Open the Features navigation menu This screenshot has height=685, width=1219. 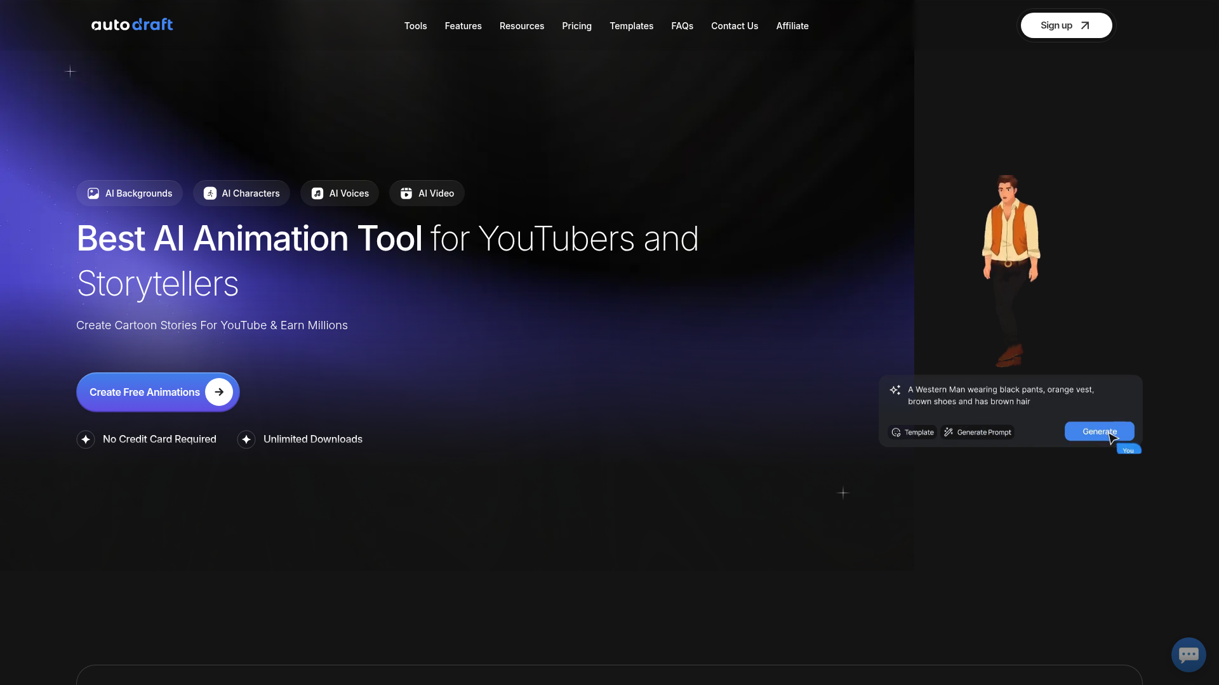pyautogui.click(x=463, y=26)
